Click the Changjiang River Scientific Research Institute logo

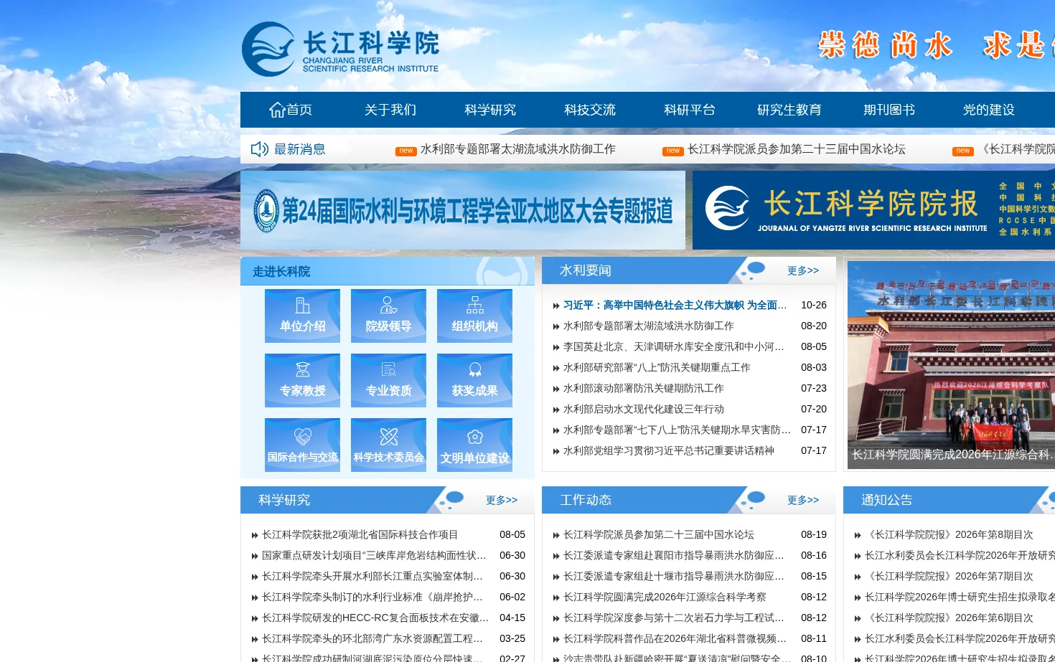340,49
